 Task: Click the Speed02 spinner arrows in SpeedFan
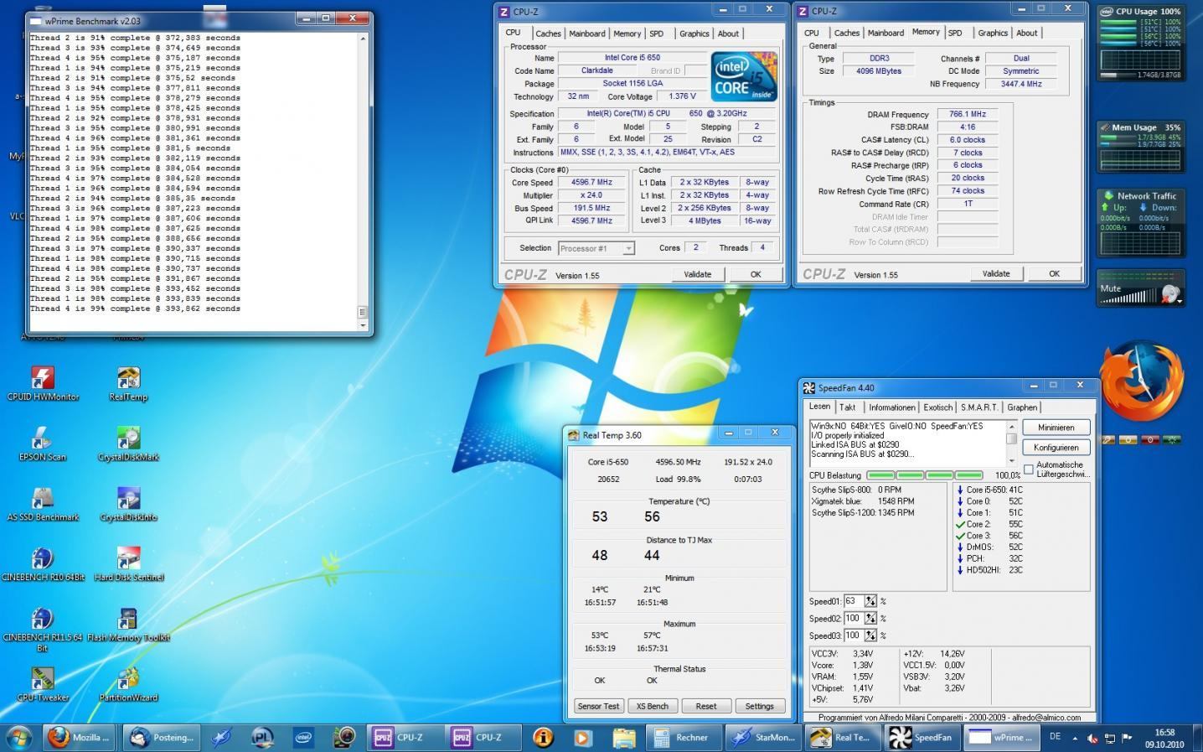[x=870, y=618]
